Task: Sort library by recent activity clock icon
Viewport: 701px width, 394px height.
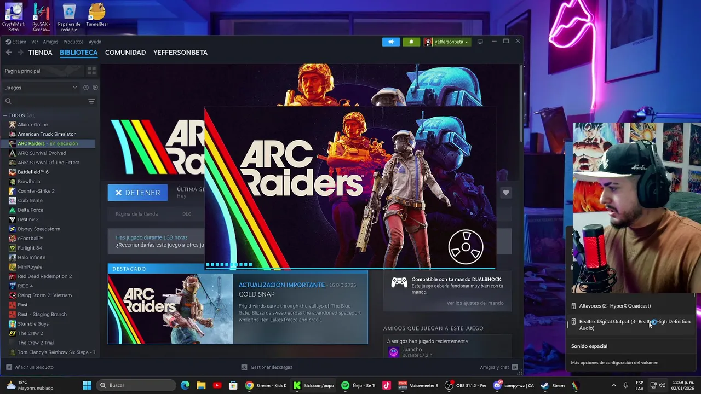Action: pyautogui.click(x=86, y=88)
